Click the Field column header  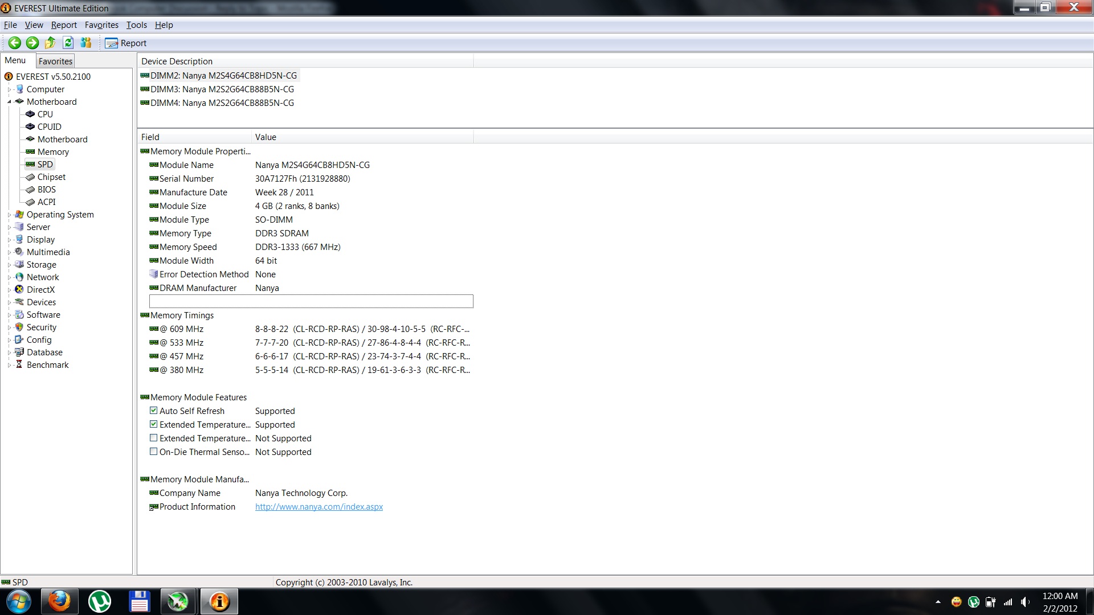(194, 137)
